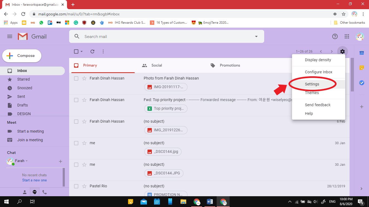Click the search magnifier icon in Search mail
The image size is (369, 207).
77,36
